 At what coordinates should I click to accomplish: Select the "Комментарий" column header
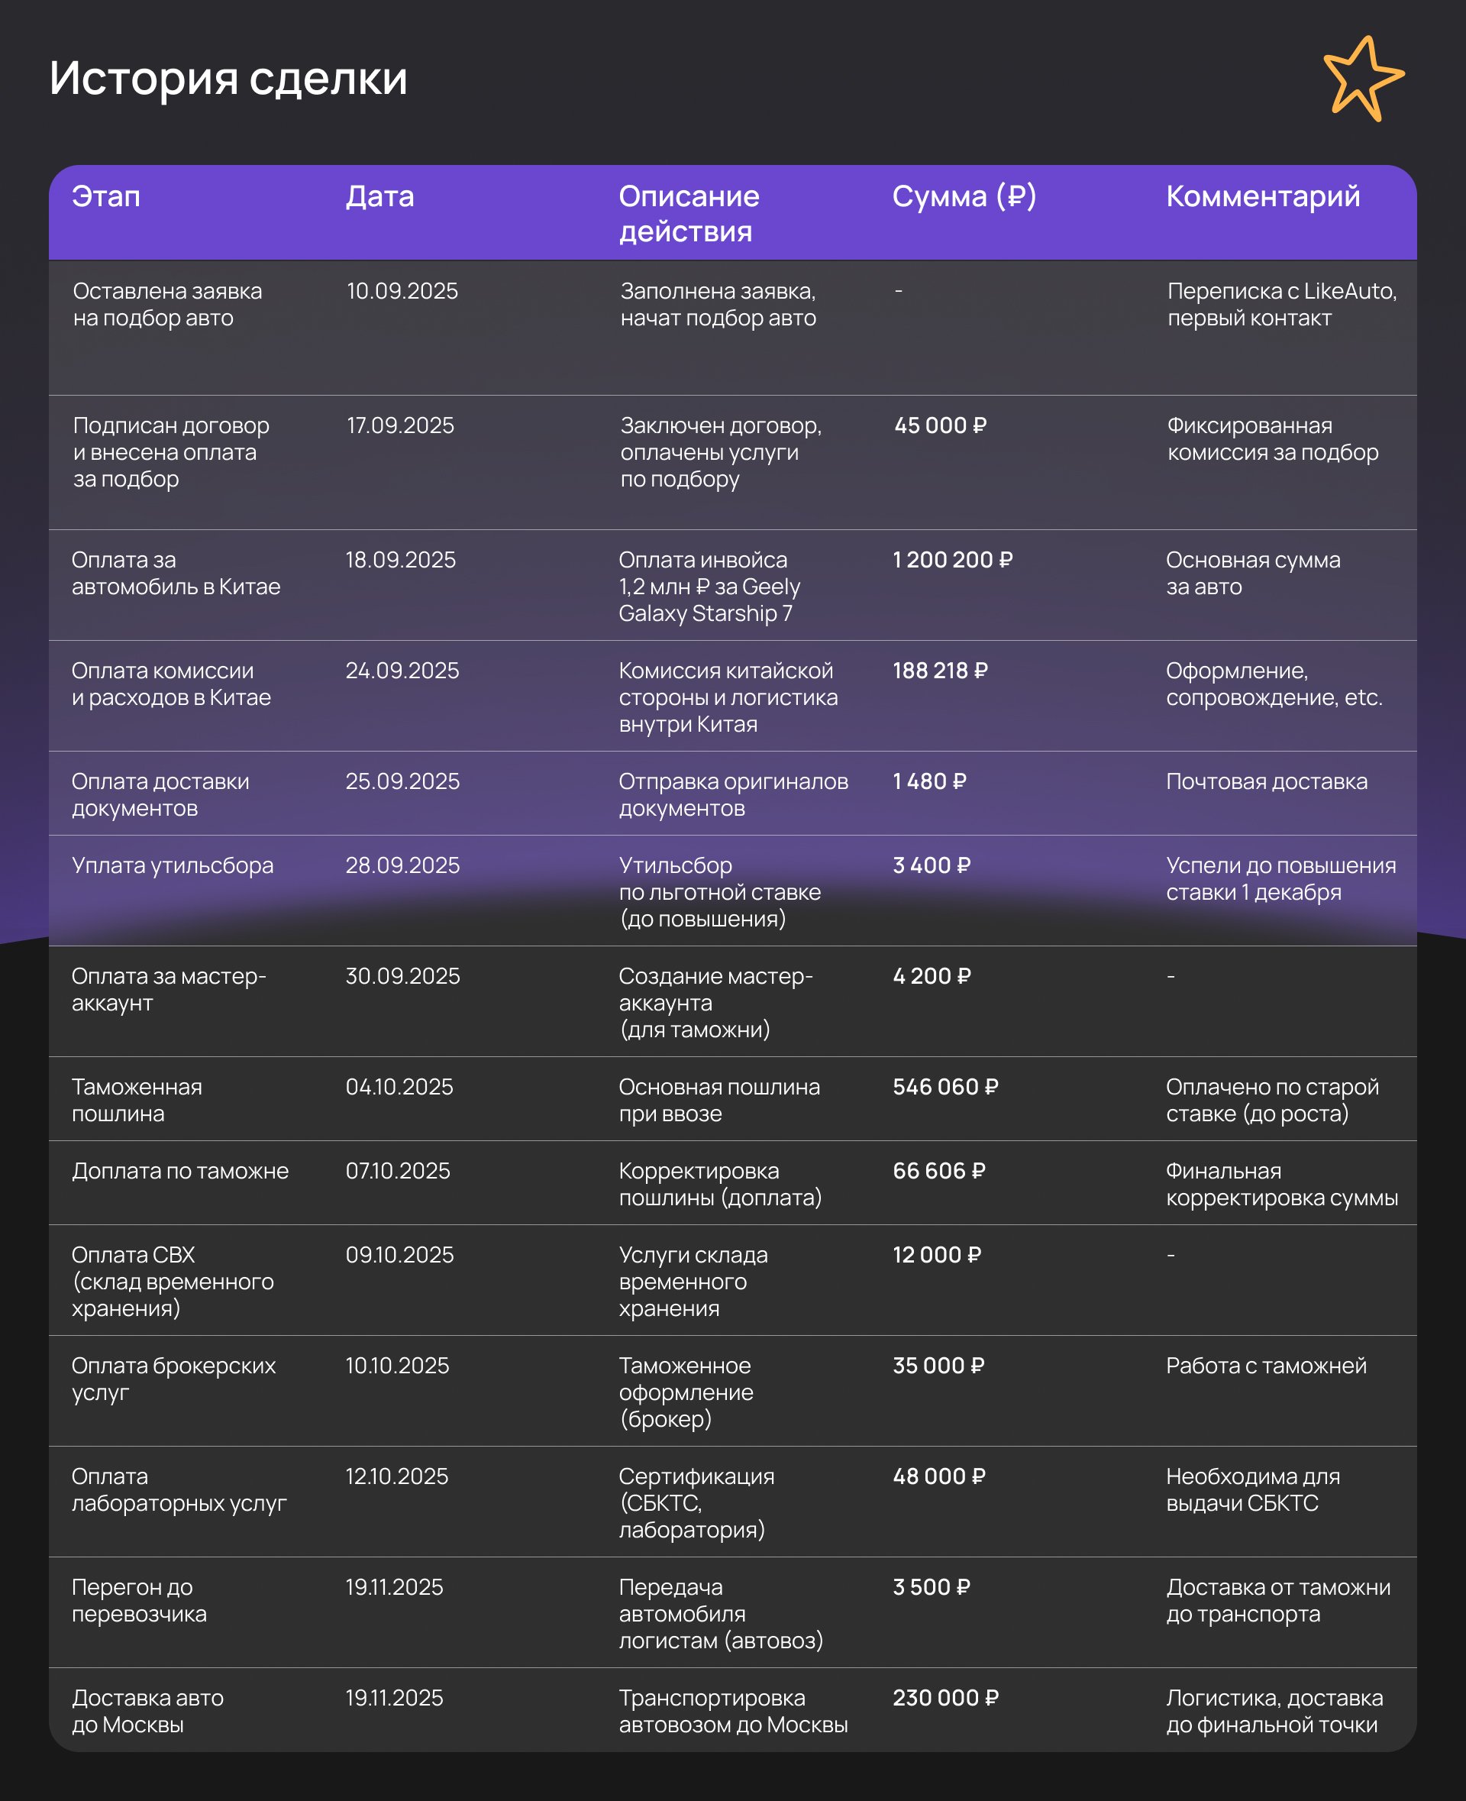(1262, 196)
